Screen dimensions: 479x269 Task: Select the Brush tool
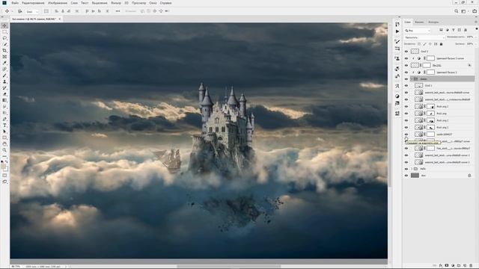coord(4,75)
